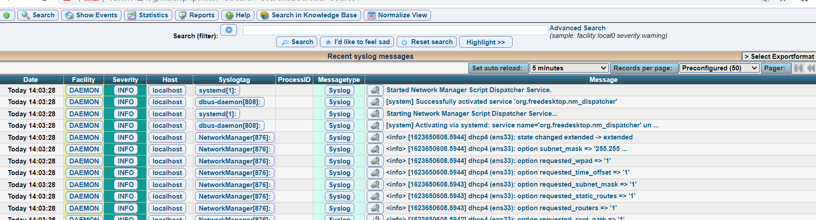
Task: Open Search from top menu
Action: point(38,15)
